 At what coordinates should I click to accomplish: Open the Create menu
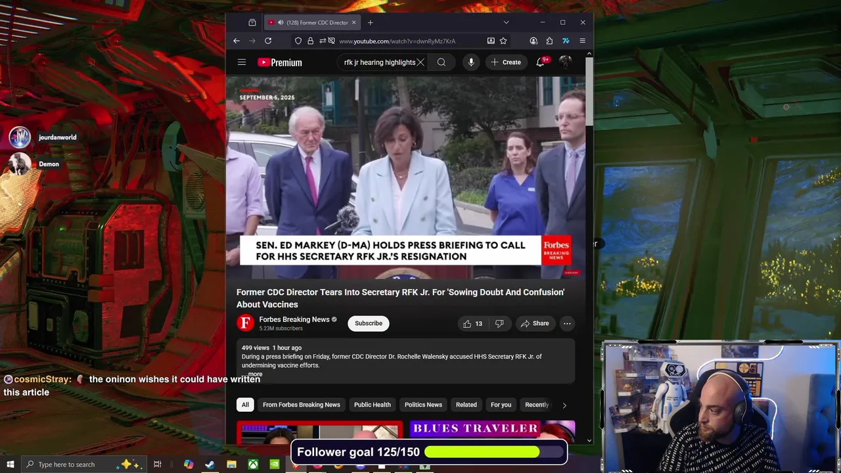pyautogui.click(x=506, y=62)
